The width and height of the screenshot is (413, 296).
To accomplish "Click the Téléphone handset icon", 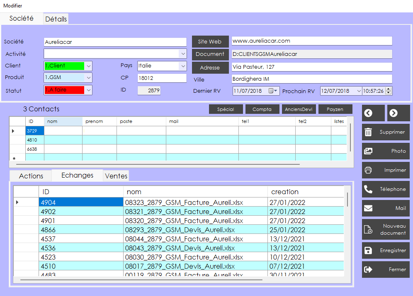I will (368, 189).
